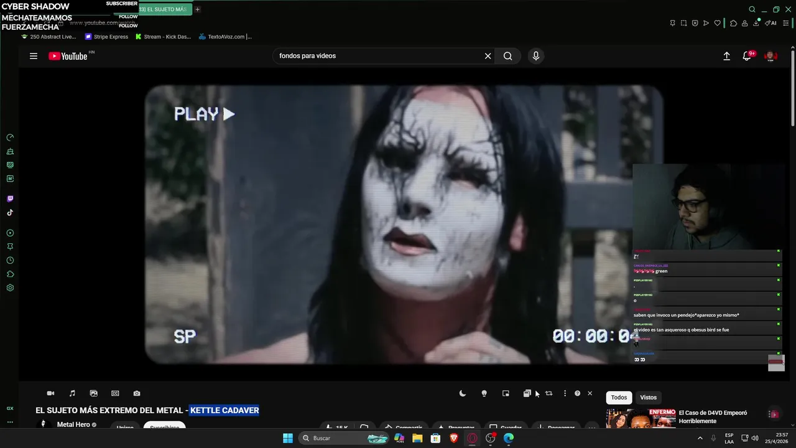Open a new browser tab with the plus
This screenshot has width=796, height=448.
[x=198, y=9]
